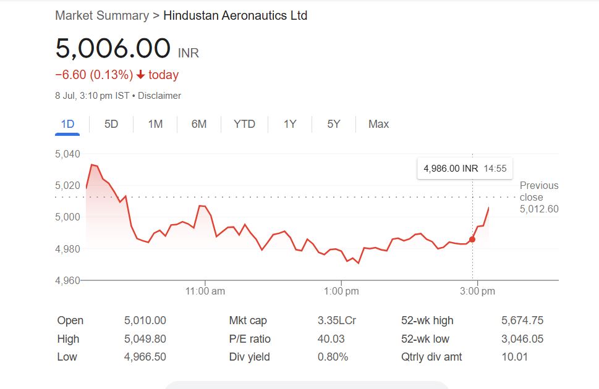Click the Mkt cap label
Image resolution: width=599 pixels, height=389 pixels.
(248, 320)
